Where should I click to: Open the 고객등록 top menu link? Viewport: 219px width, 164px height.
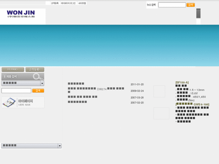[x=55, y=3]
